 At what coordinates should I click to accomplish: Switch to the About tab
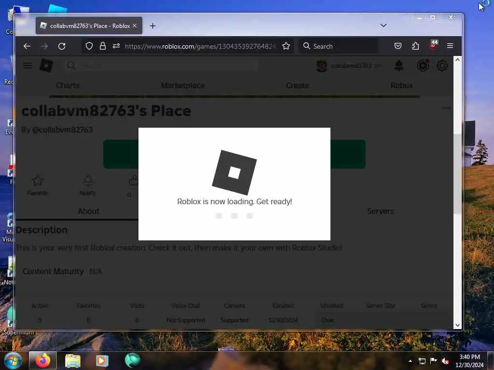pos(88,211)
